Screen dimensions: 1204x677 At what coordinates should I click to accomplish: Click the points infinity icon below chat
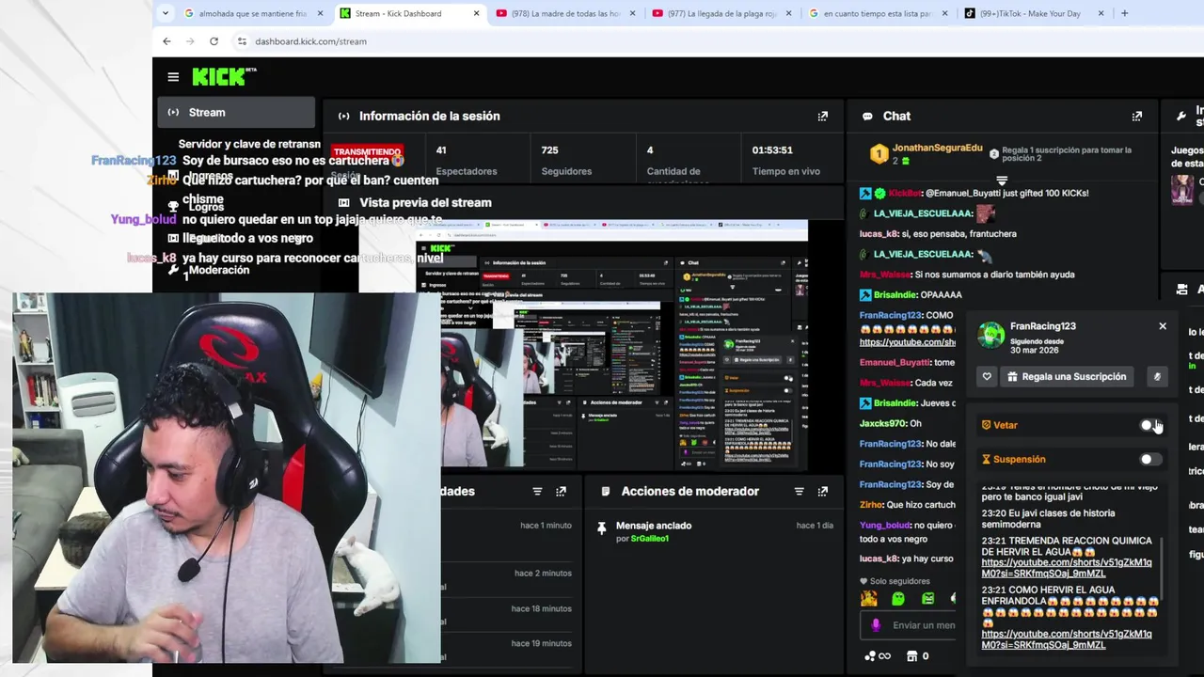(878, 656)
